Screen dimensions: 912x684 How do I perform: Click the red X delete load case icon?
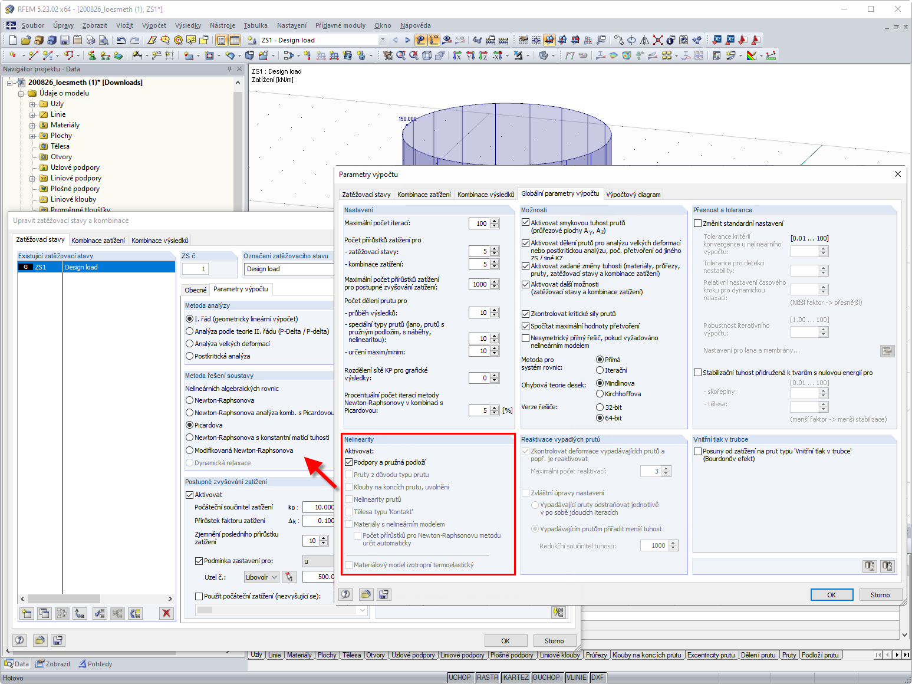coord(166,613)
